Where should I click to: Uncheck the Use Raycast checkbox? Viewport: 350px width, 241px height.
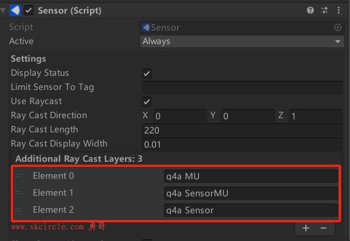(146, 102)
